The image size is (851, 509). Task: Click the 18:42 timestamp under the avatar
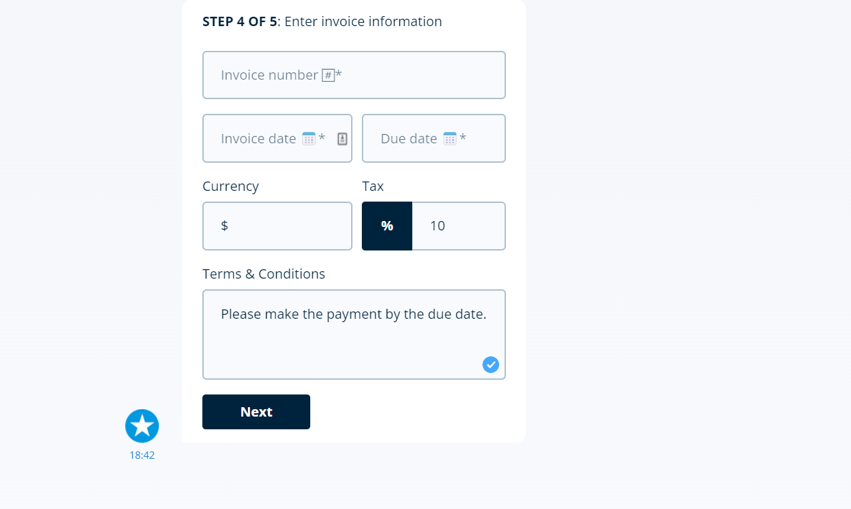click(x=141, y=455)
